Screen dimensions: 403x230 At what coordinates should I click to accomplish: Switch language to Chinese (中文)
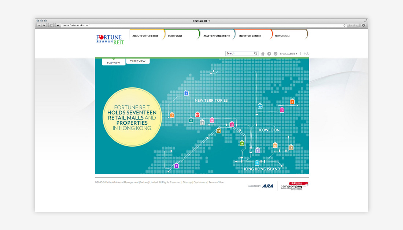click(306, 54)
